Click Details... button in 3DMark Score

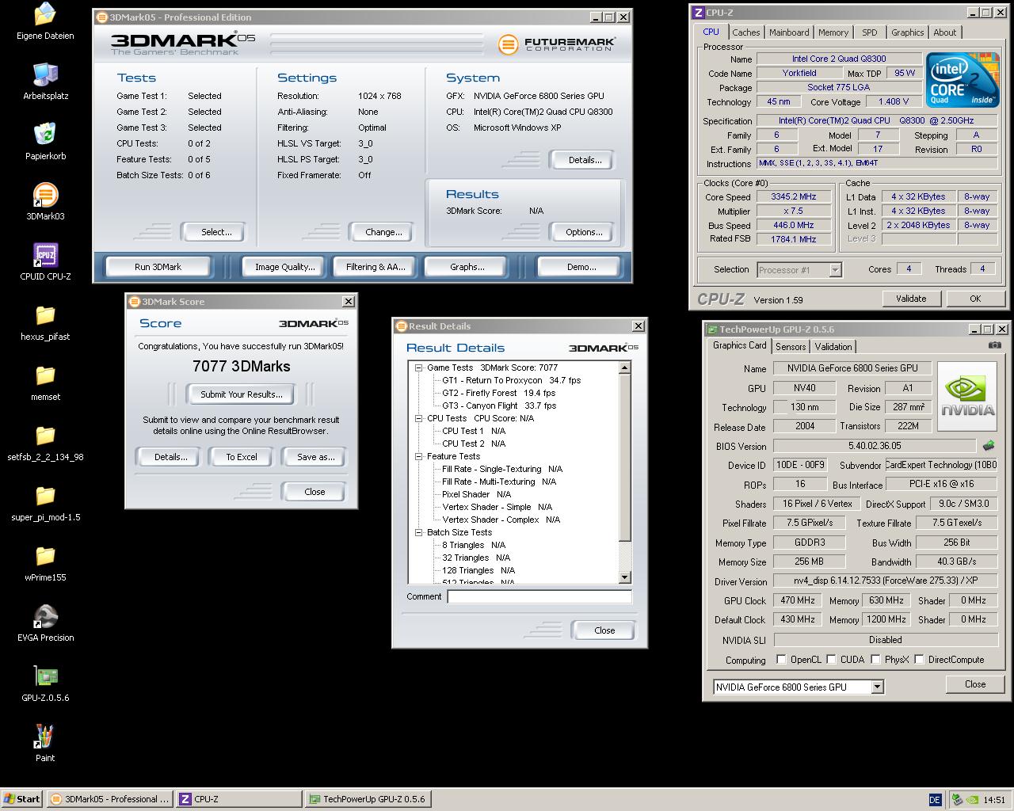(170, 457)
